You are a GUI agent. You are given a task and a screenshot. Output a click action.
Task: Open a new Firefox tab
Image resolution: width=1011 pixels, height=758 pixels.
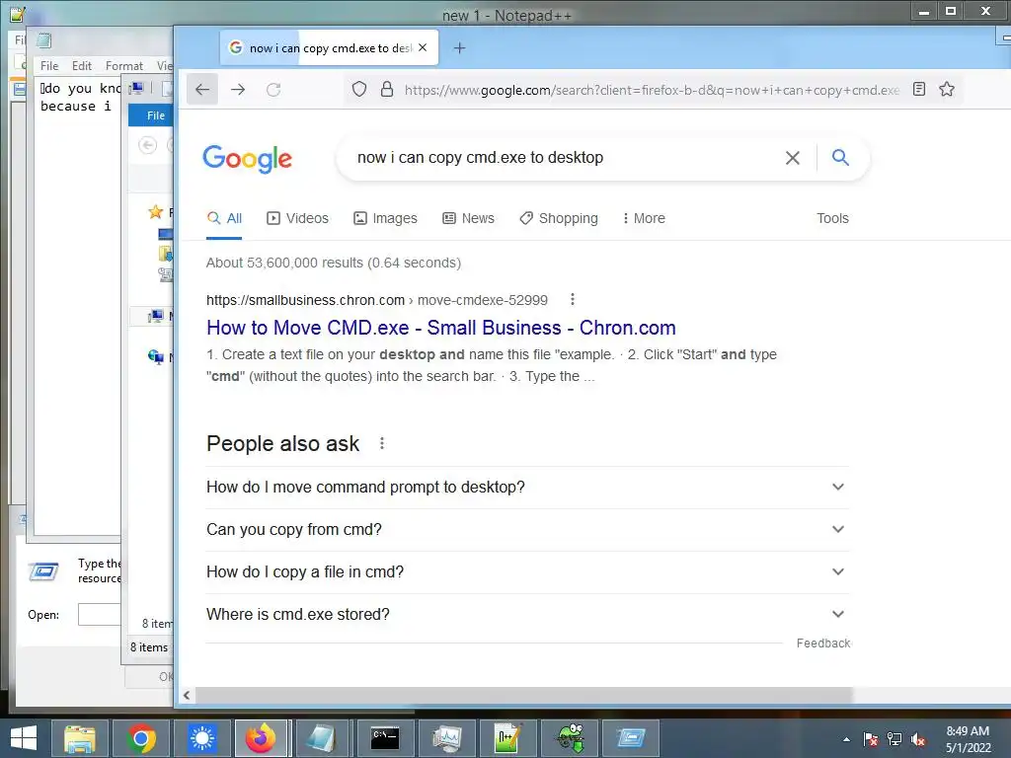point(459,47)
